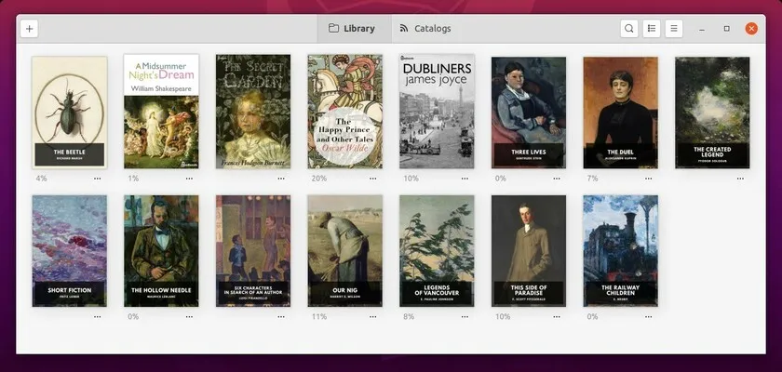Image resolution: width=782 pixels, height=372 pixels.
Task: Open Six Characters in Search of an Author
Action: (253, 251)
